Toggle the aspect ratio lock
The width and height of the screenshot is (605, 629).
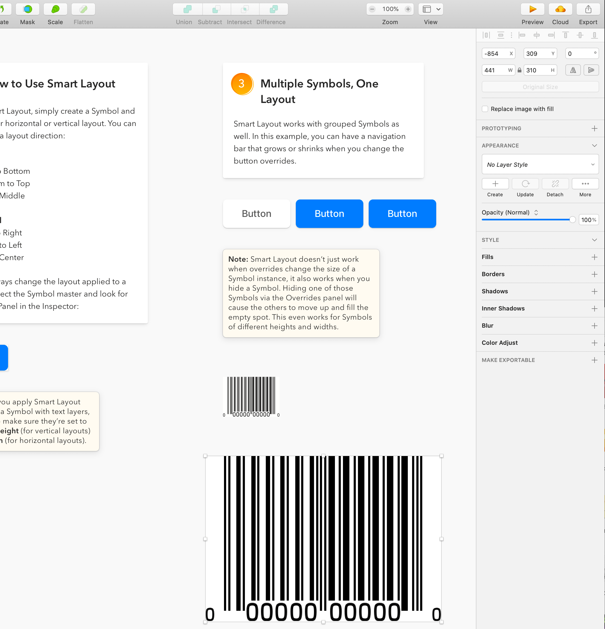[x=519, y=70]
